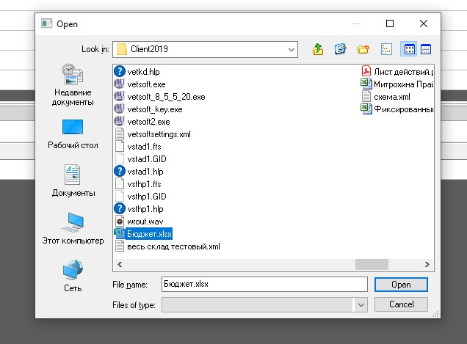Select the vetsoft_key.exe file

(x=153, y=109)
